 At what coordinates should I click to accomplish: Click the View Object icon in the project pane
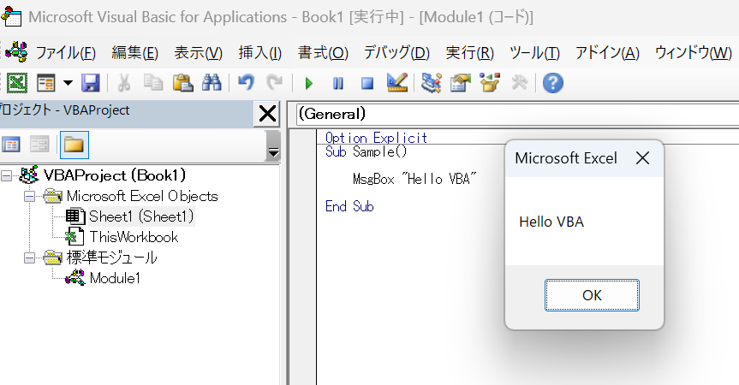(x=39, y=145)
